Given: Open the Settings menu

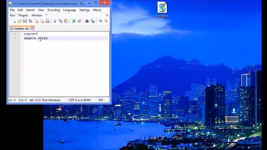Looking at the screenshot, I should 84,10.
